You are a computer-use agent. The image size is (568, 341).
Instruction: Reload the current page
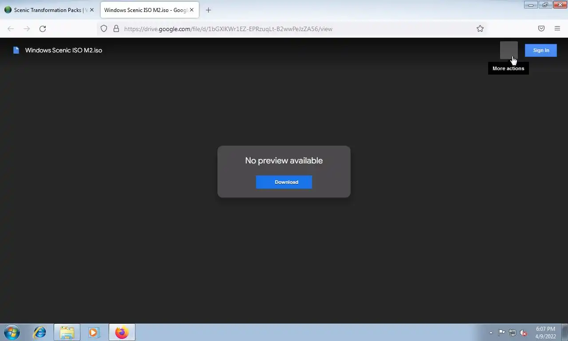[x=43, y=29]
